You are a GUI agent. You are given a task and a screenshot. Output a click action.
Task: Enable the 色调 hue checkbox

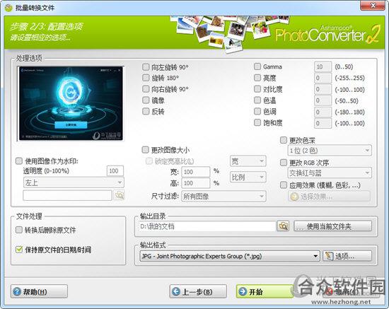(257, 111)
